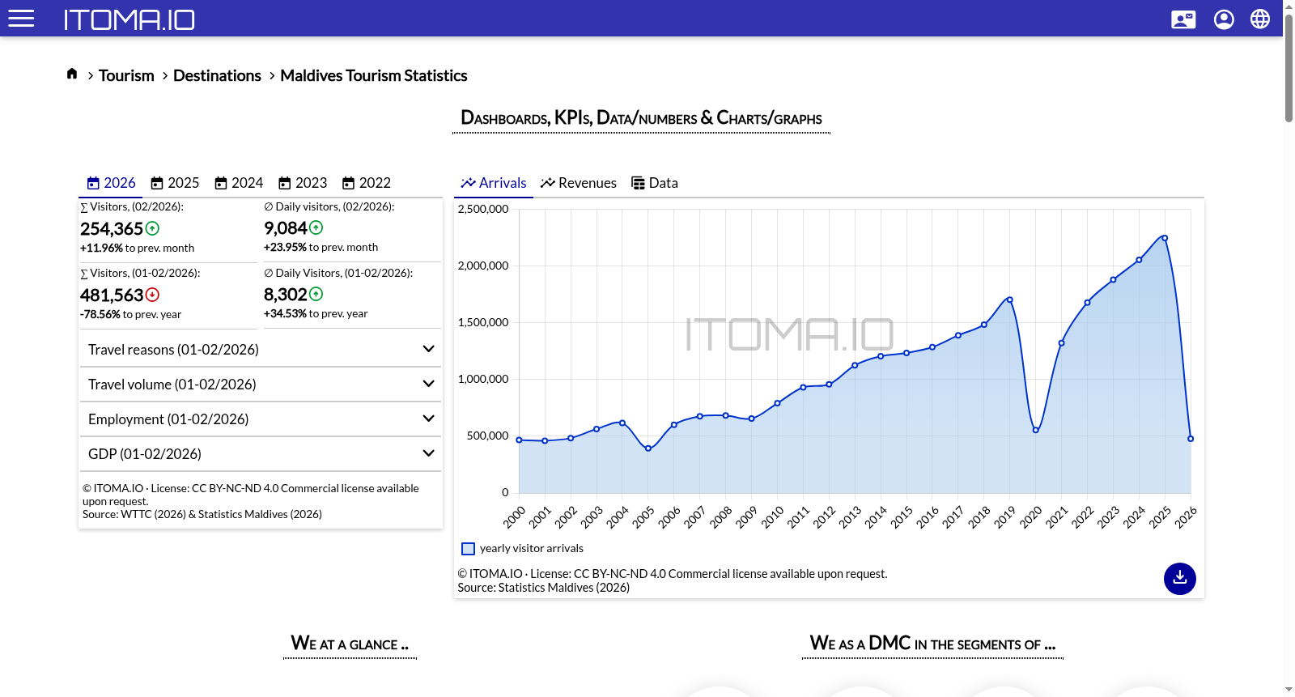Switch to the 2025 year tab

point(175,183)
